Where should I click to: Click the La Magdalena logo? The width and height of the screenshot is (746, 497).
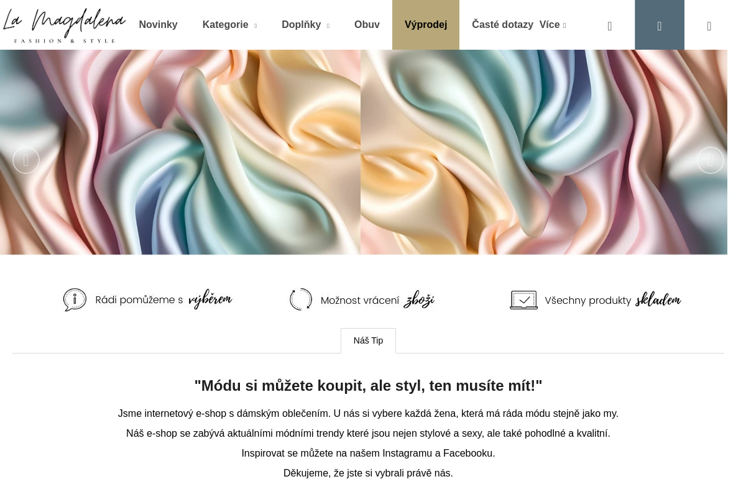click(x=64, y=25)
